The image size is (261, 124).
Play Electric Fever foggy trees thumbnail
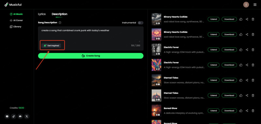coord(156,50)
